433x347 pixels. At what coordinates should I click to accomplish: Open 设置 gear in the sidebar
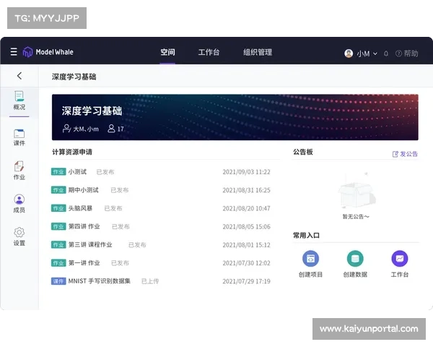[19, 236]
